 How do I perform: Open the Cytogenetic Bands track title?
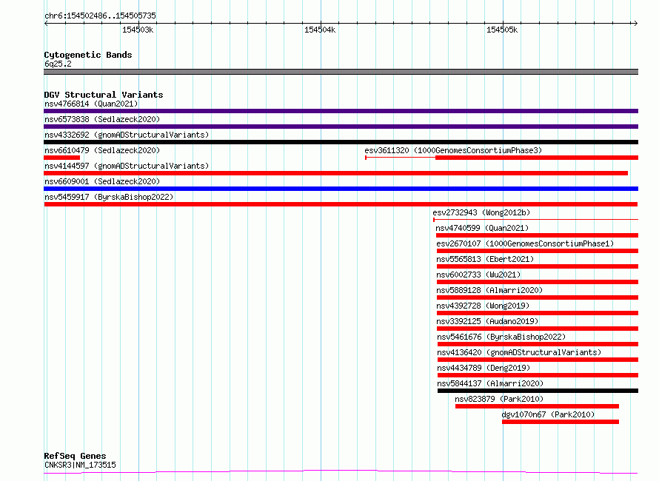88,55
